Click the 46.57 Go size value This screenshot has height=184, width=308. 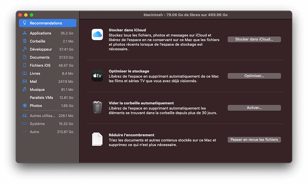(66, 65)
